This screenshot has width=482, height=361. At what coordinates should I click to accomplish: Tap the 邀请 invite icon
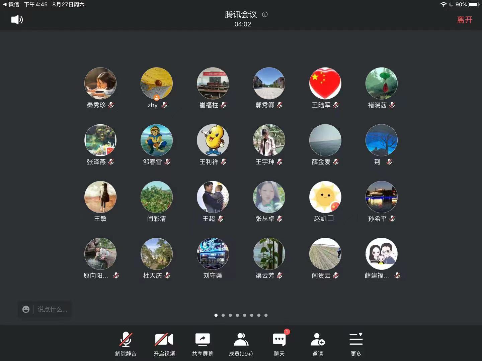[x=317, y=344]
